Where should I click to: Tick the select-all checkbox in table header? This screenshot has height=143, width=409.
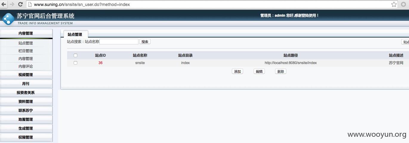click(x=75, y=55)
